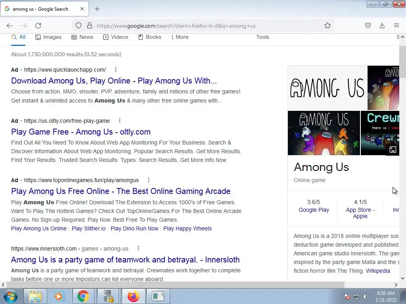Switch to Videos results
This screenshot has width=406, height=304.
(115, 37)
